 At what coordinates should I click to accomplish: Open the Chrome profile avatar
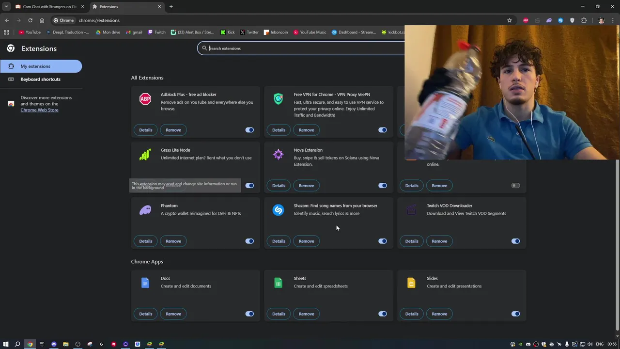pyautogui.click(x=601, y=20)
